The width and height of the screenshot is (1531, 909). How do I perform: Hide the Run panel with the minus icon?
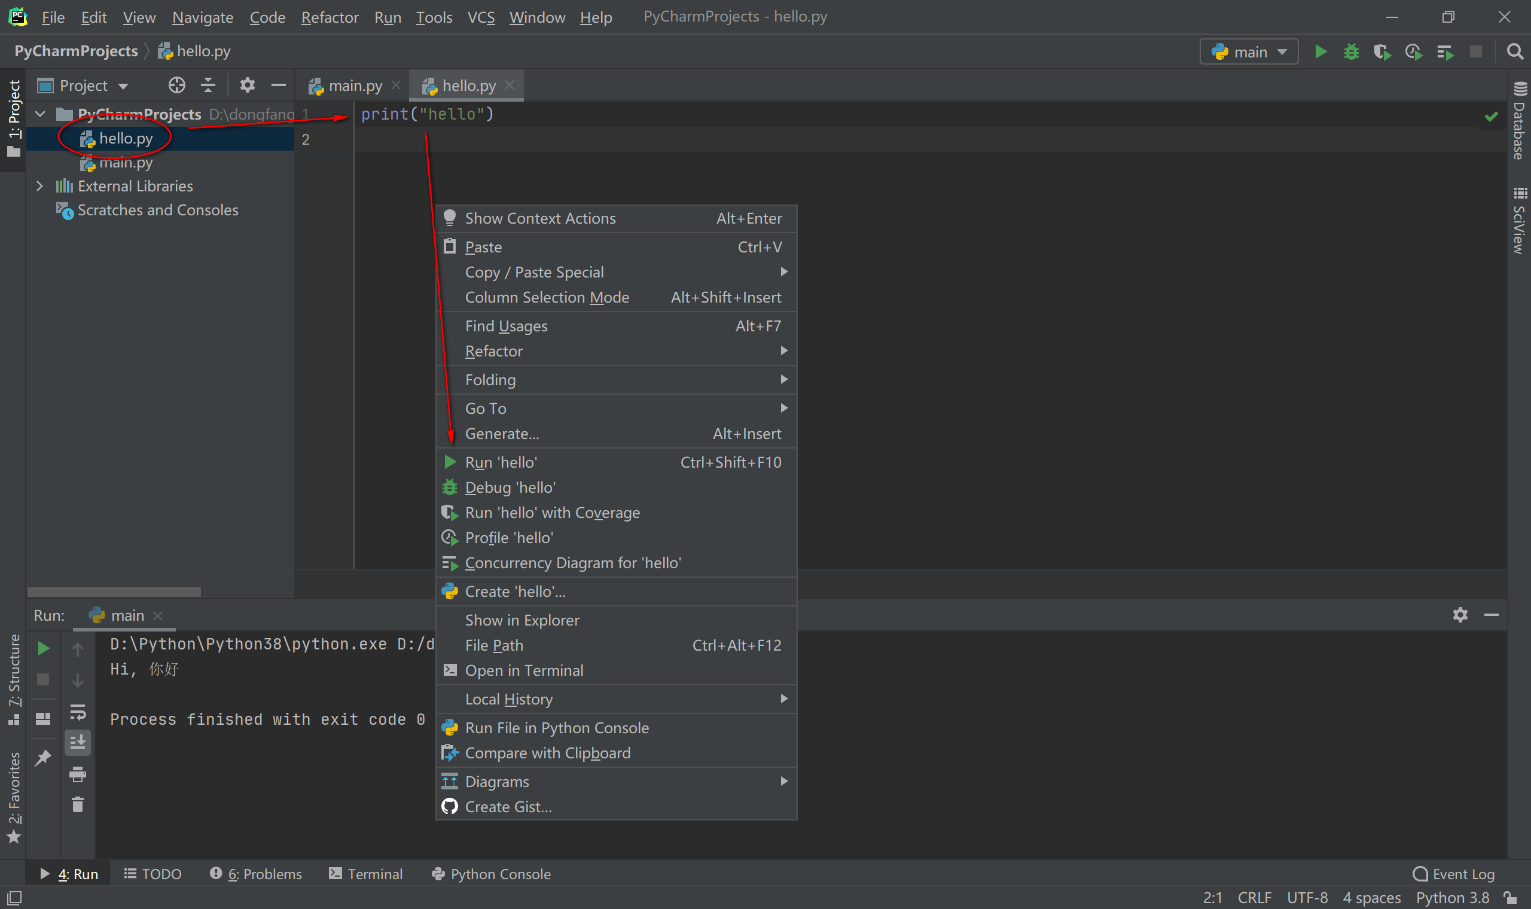point(1491,614)
